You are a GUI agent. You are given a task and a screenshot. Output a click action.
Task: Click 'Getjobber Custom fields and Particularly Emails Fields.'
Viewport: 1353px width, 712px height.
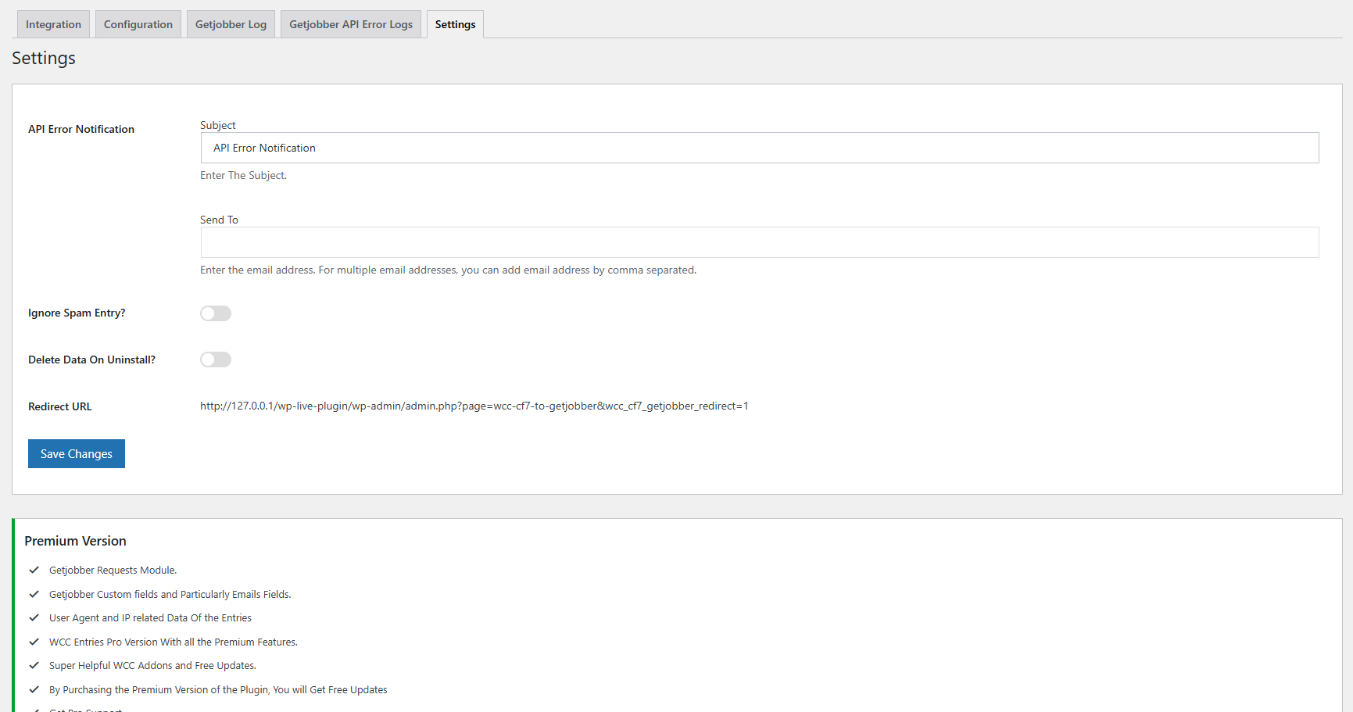point(170,595)
